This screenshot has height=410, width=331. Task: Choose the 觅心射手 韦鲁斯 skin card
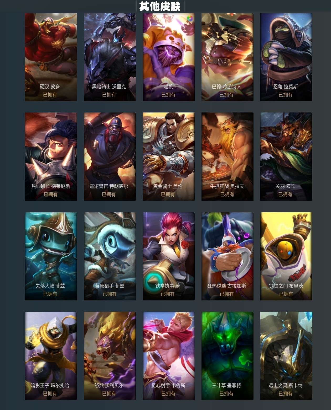pyautogui.click(x=169, y=356)
